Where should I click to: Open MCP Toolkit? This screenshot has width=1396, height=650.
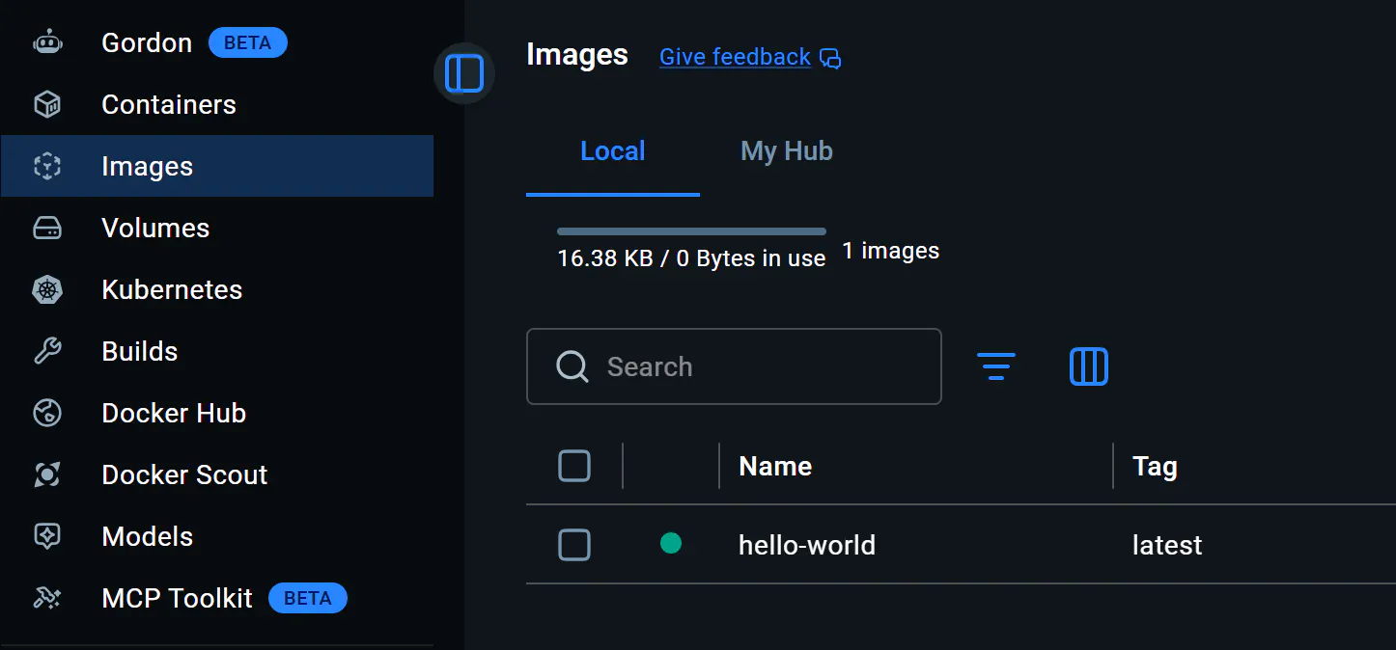[217, 598]
